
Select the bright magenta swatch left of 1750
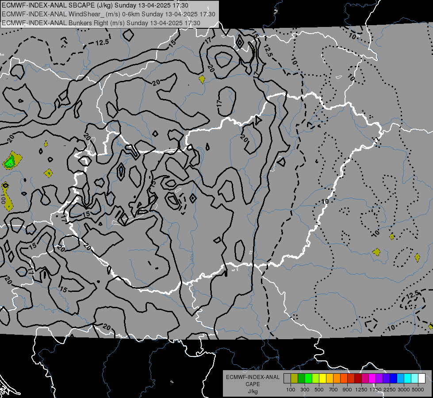(372, 379)
